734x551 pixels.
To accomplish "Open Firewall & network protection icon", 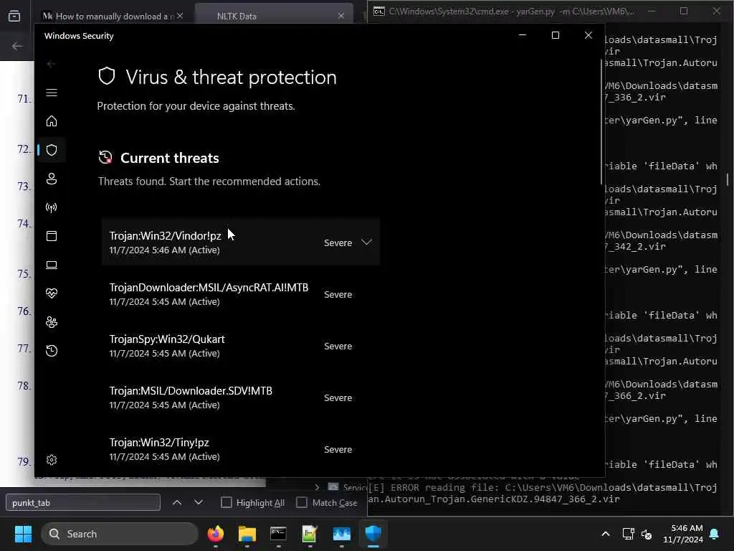I will pyautogui.click(x=52, y=207).
